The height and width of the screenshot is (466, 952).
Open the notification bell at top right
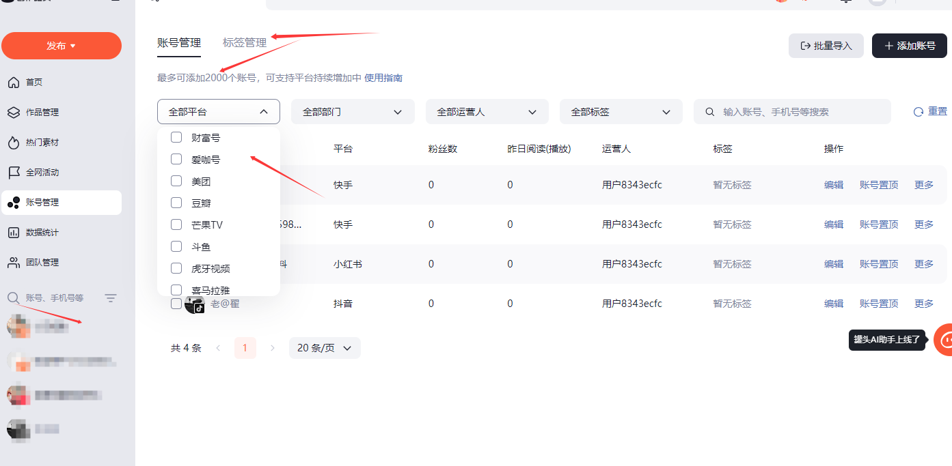click(845, 3)
